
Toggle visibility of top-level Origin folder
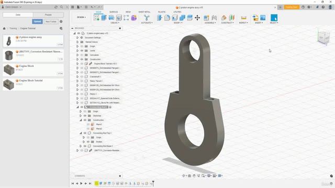(x=82, y=46)
